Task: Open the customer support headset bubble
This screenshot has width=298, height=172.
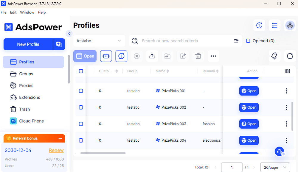Action: 280,151
